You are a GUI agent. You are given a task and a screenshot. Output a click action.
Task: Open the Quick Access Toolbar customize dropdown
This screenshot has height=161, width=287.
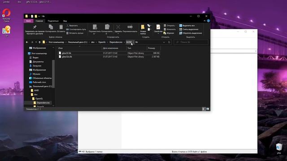tap(39, 16)
